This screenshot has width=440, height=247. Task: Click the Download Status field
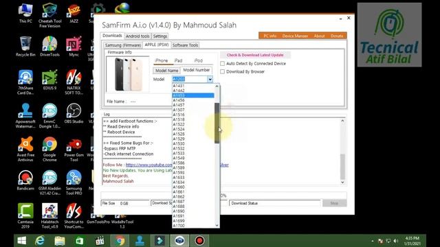(x=275, y=203)
